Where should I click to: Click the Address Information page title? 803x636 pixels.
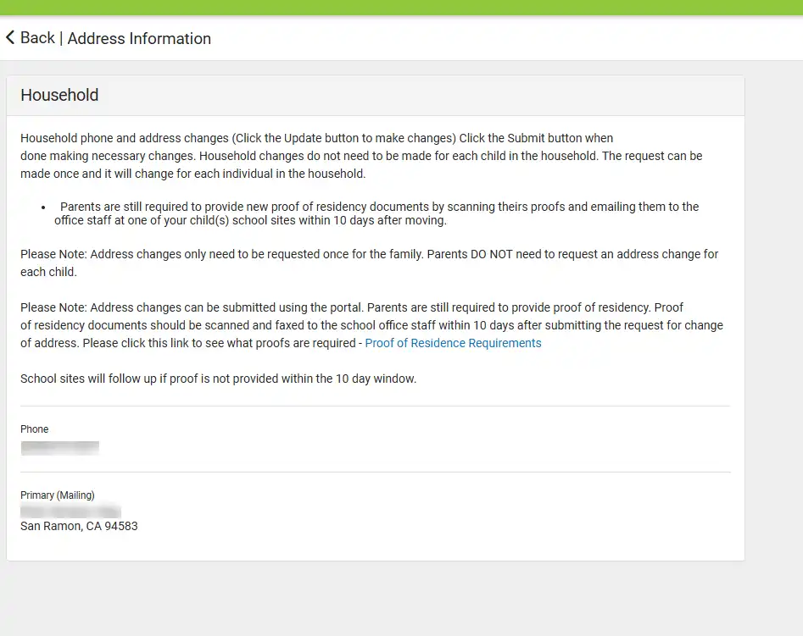pyautogui.click(x=139, y=38)
